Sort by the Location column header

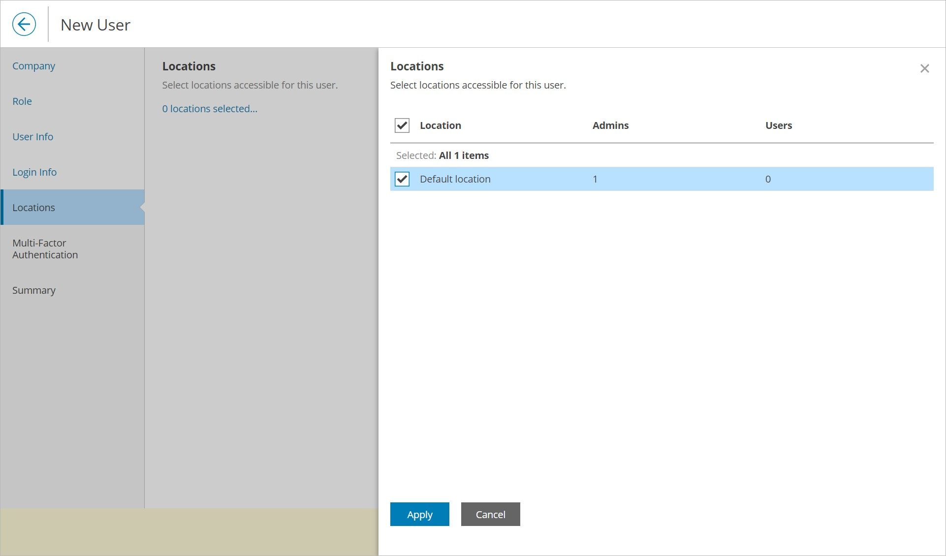pos(440,125)
